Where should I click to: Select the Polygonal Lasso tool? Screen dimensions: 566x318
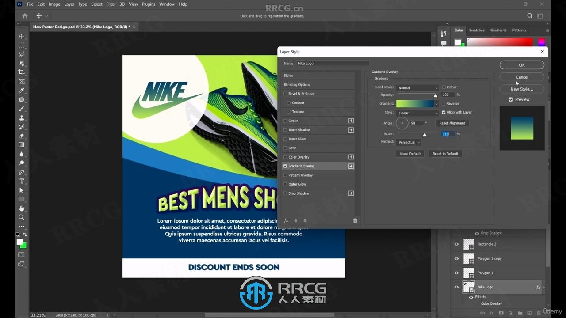point(21,54)
